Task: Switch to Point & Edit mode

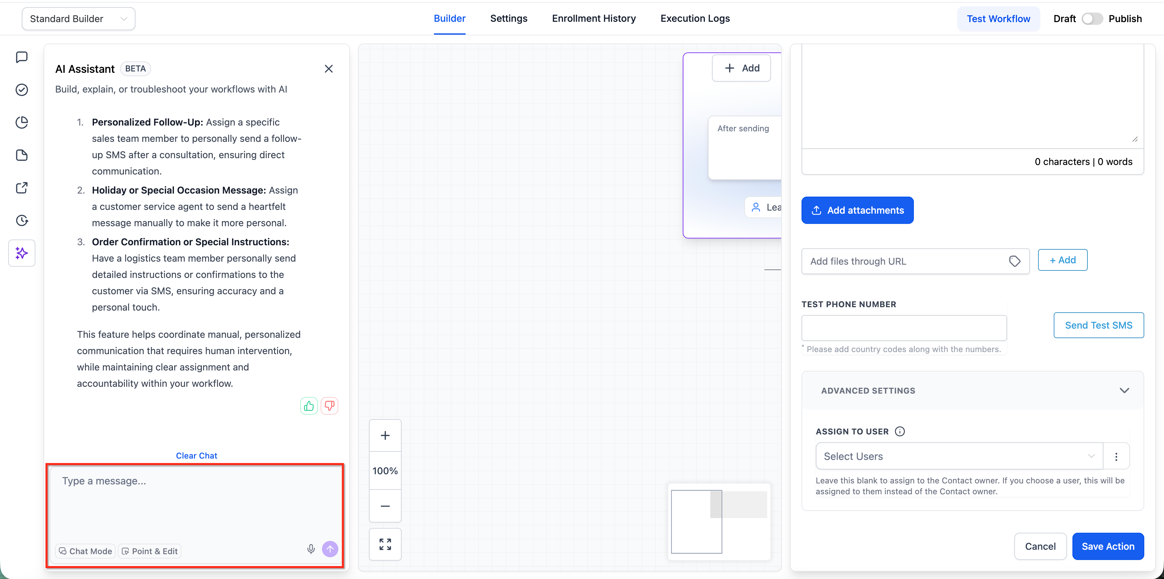Action: point(149,551)
